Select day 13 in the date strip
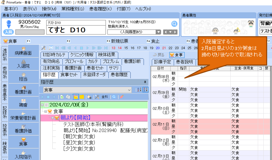Screen dimensions: 272x160 114,48
